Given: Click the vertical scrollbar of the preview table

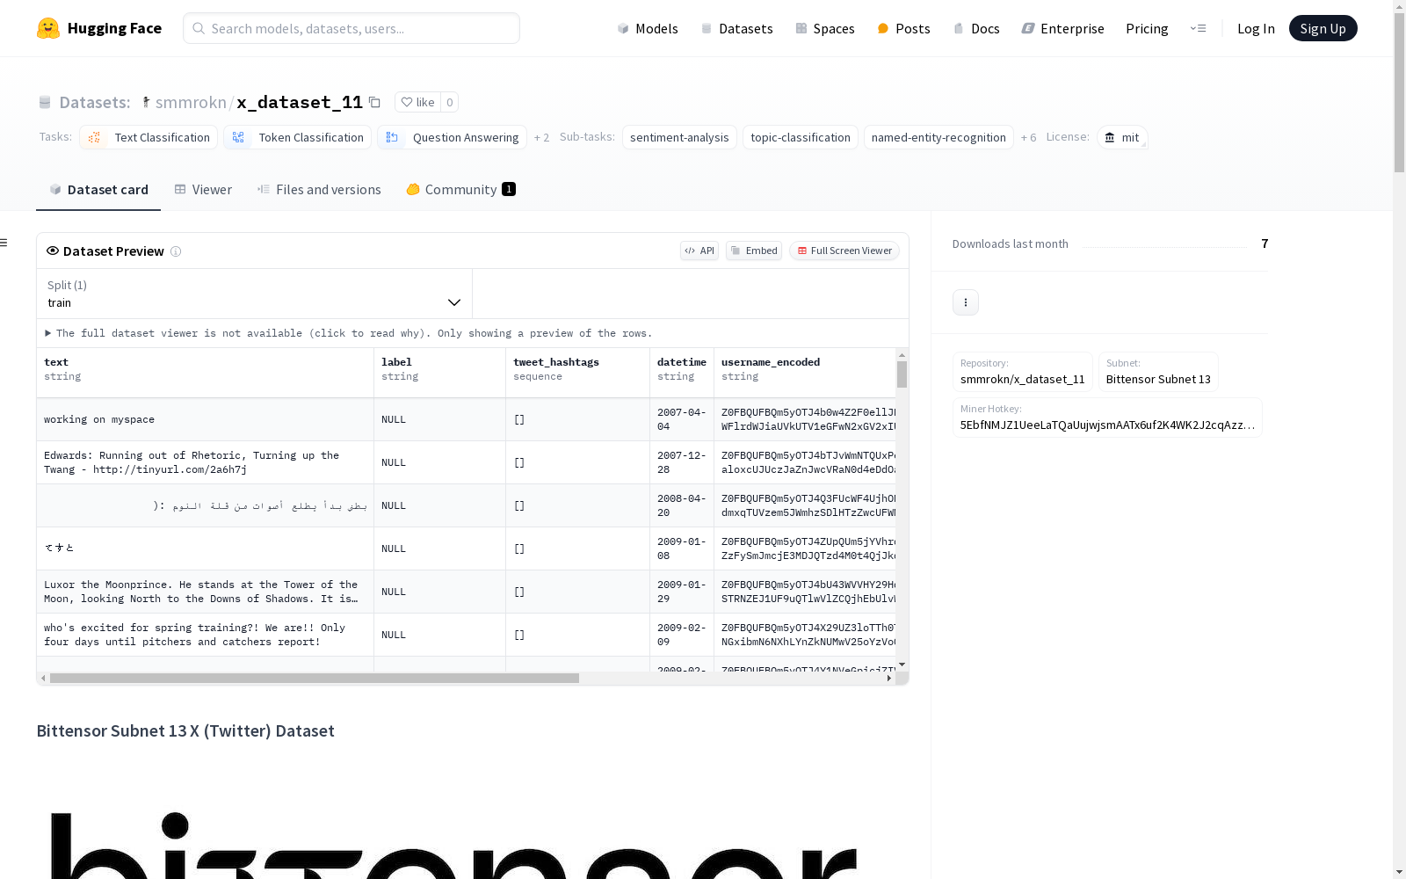Looking at the screenshot, I should 902,374.
